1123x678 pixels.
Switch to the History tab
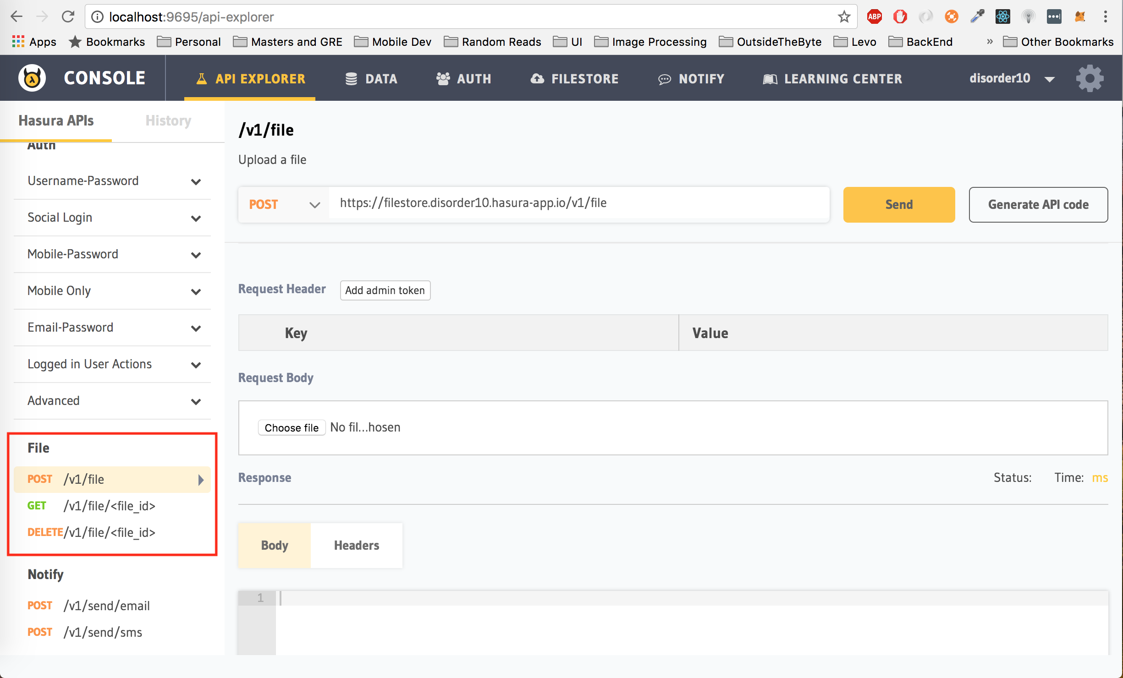(168, 120)
